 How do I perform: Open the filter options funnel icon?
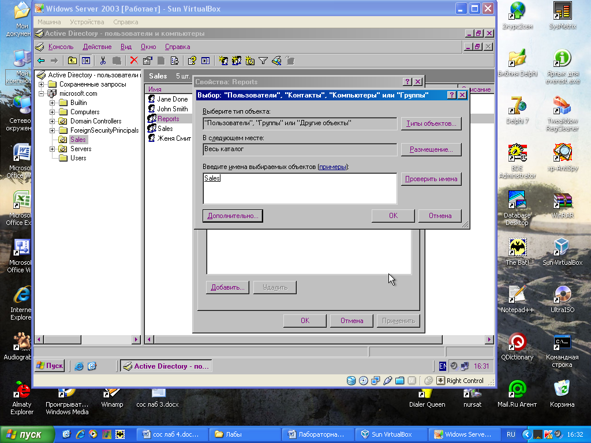tap(263, 61)
